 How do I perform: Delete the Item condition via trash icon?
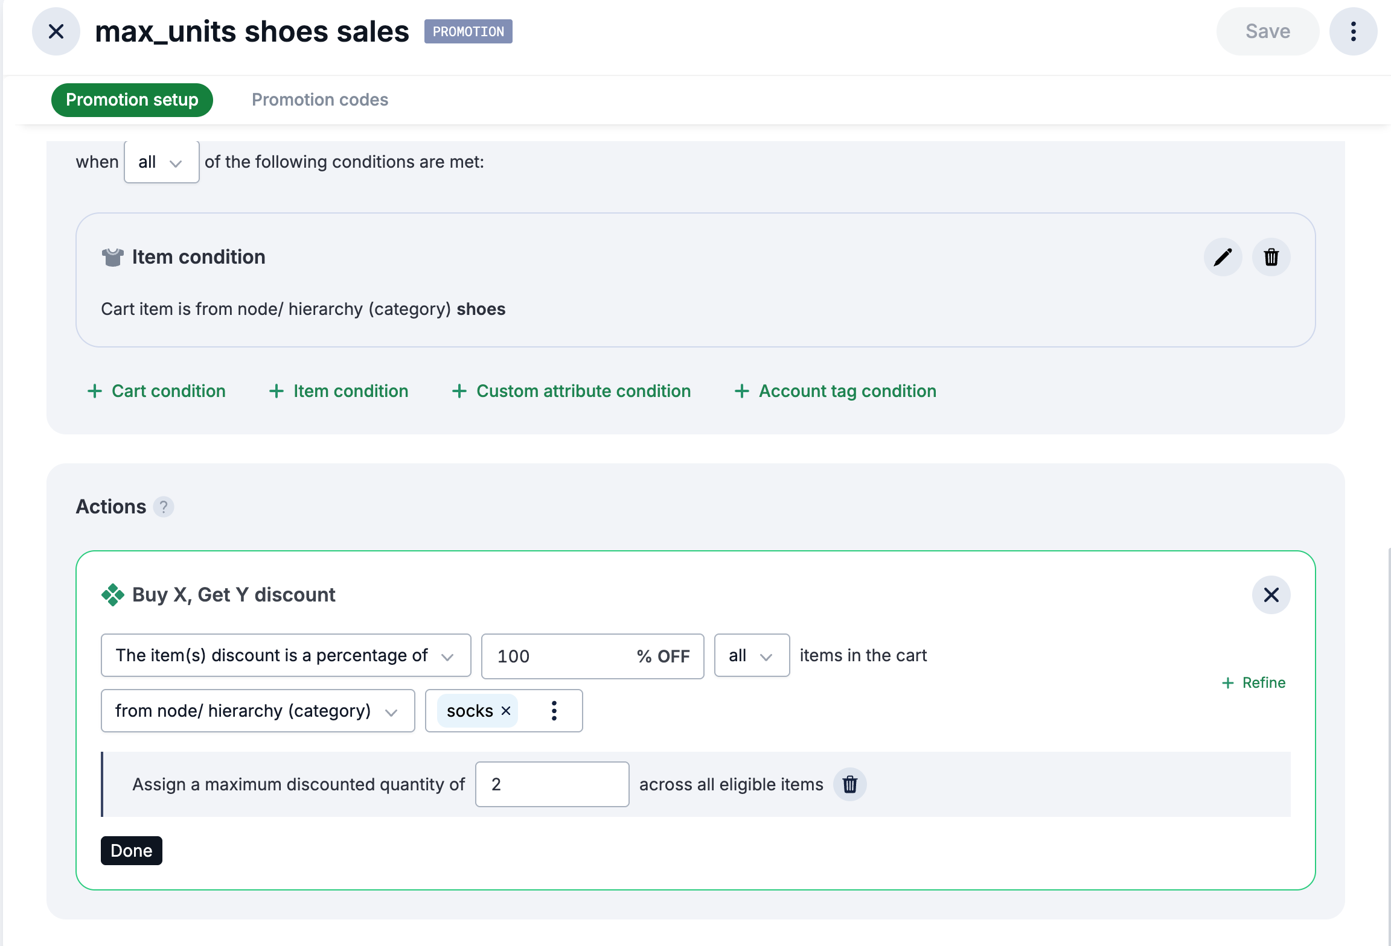(1271, 256)
